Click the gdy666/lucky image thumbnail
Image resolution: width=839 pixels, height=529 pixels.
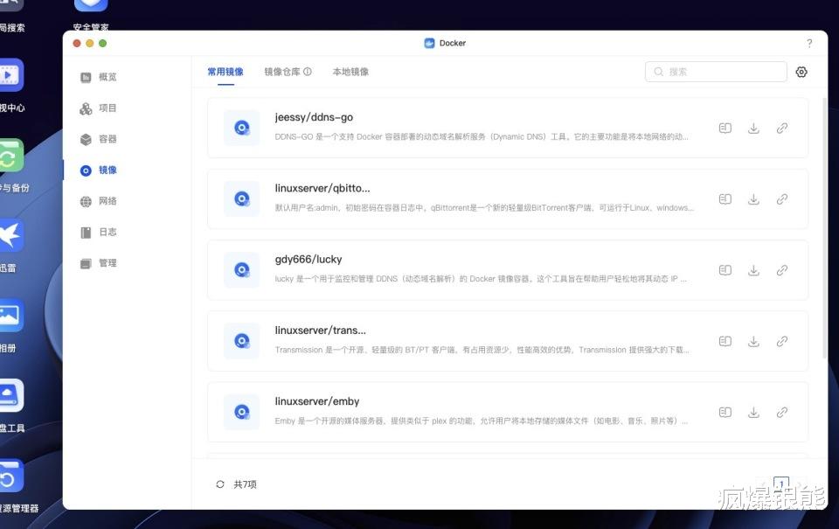pyautogui.click(x=242, y=270)
